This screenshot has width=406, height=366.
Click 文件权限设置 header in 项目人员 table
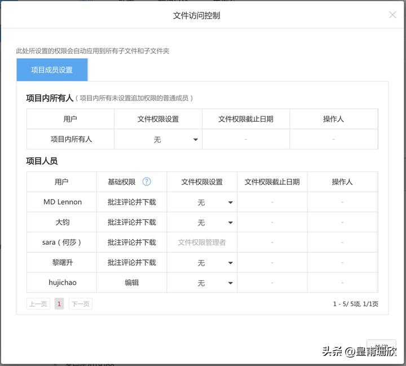(x=202, y=182)
